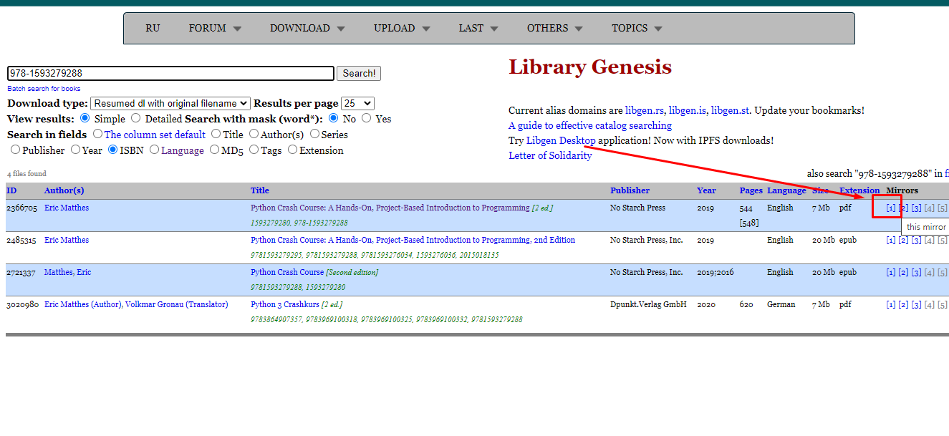Select the MD5 search field radio
The height and width of the screenshot is (436, 949).
[x=213, y=150]
